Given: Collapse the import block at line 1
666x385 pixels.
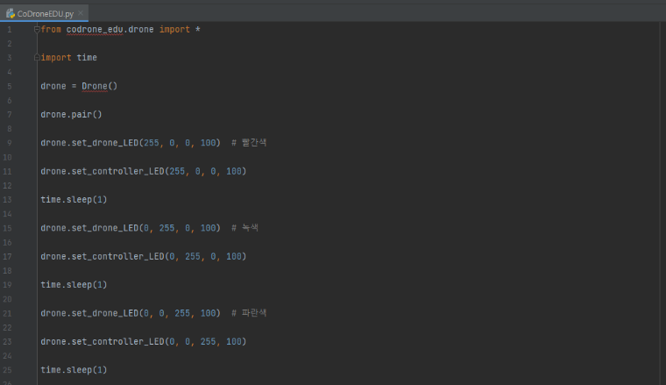Looking at the screenshot, I should tap(36, 30).
